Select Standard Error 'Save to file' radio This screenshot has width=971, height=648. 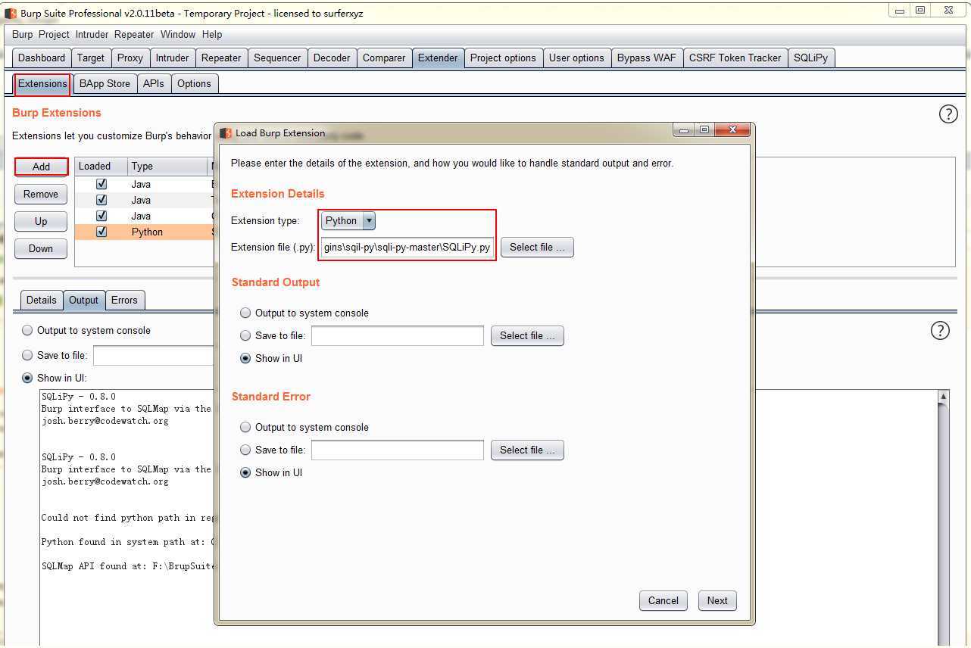coord(245,450)
